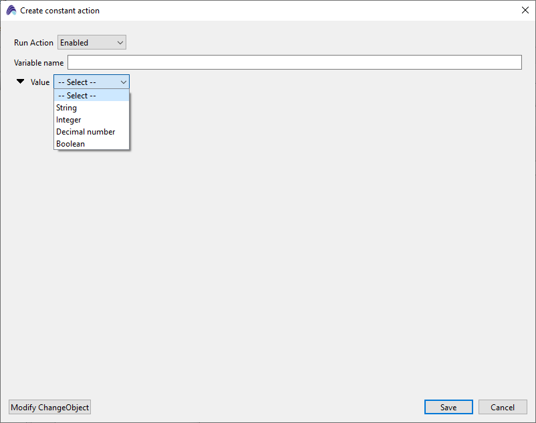Screen dimensions: 536x423
Task: Click into the Variable name text field
Action: click(x=294, y=62)
